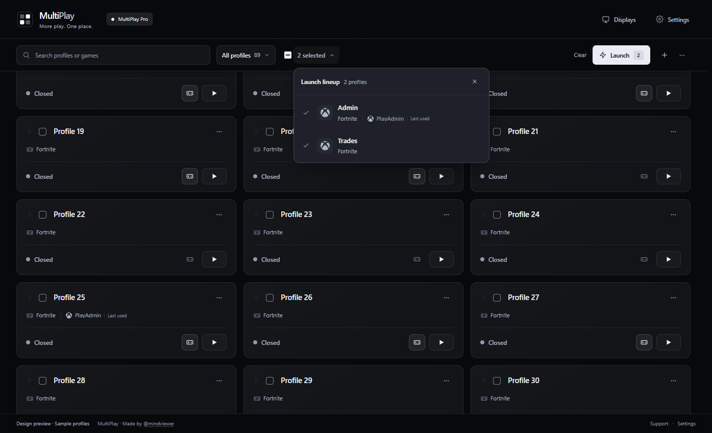Open the three-dot menu on Profile 19
This screenshot has height=433, width=712.
219,131
